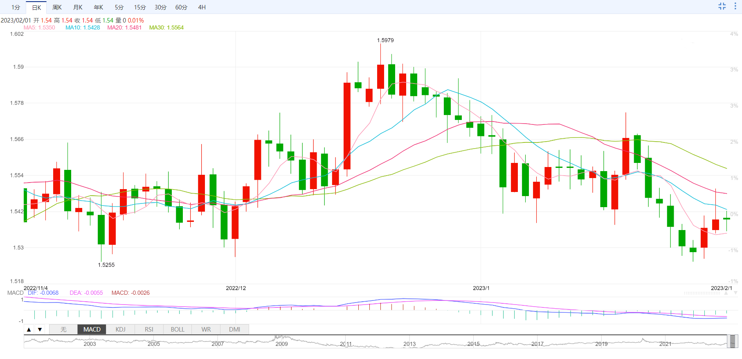The height and width of the screenshot is (359, 742).
Task: Select the BOLL indicator
Action: point(178,330)
